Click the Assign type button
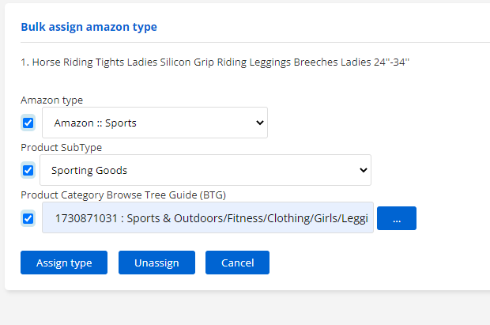 click(x=64, y=263)
